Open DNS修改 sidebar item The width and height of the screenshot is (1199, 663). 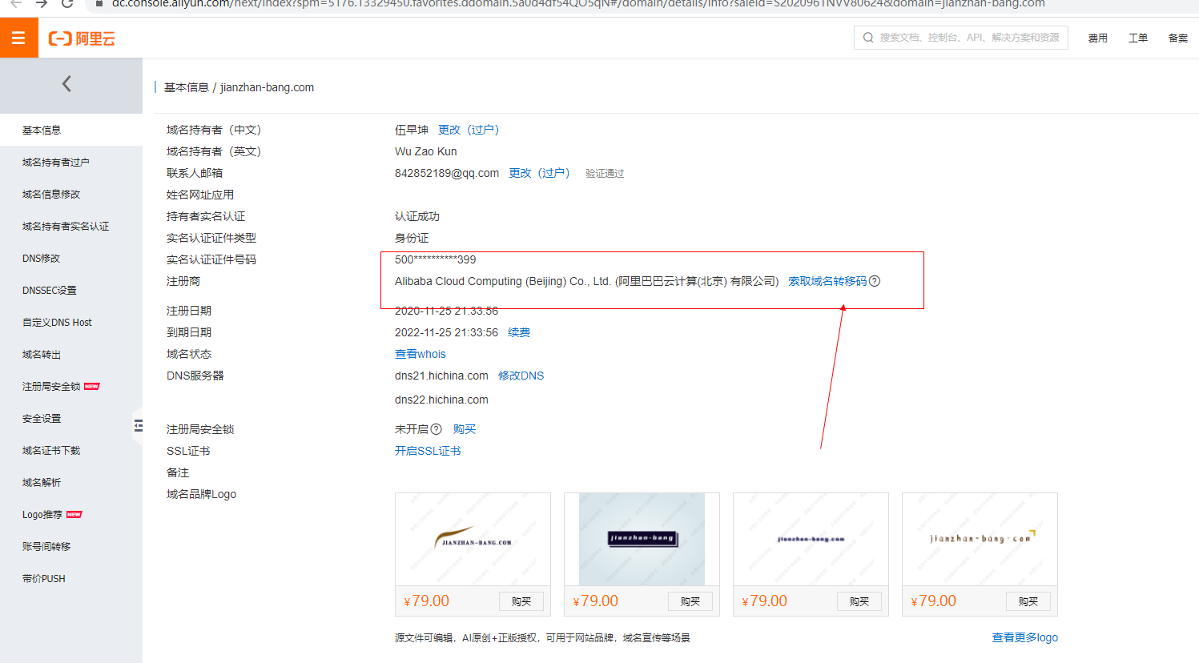click(x=71, y=258)
